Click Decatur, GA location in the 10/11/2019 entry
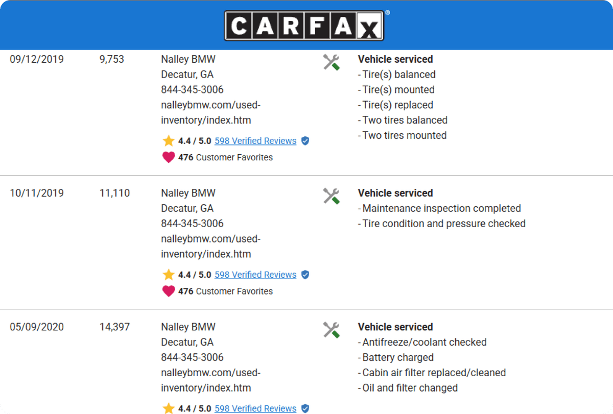This screenshot has width=613, height=414. click(x=187, y=208)
